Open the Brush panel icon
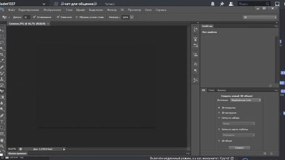The image size is (285, 160). (x=195, y=39)
